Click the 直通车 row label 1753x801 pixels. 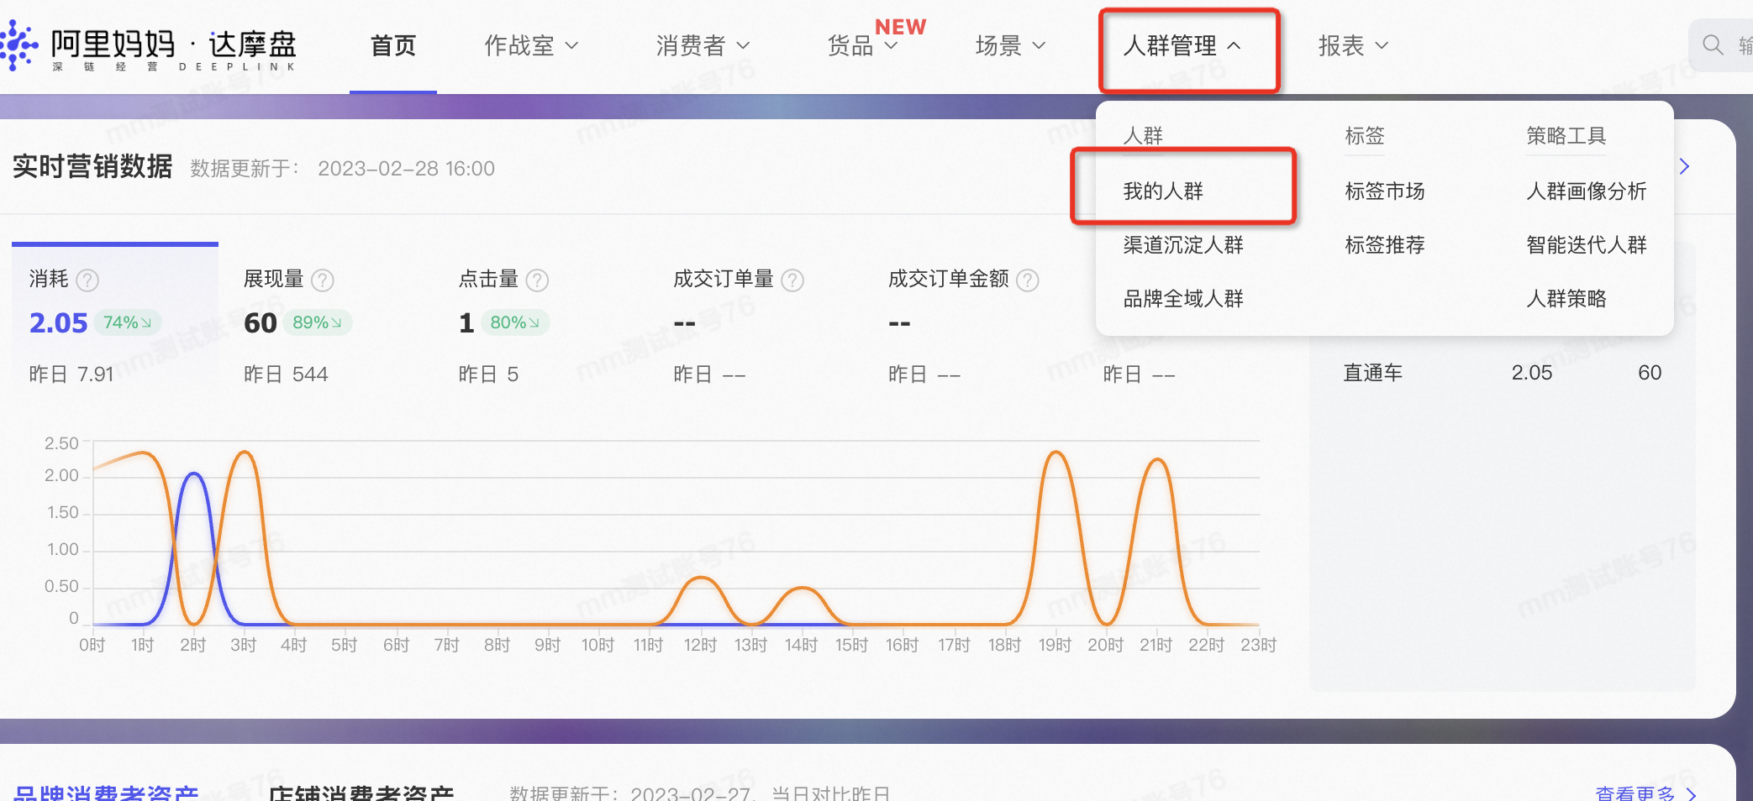tap(1373, 373)
